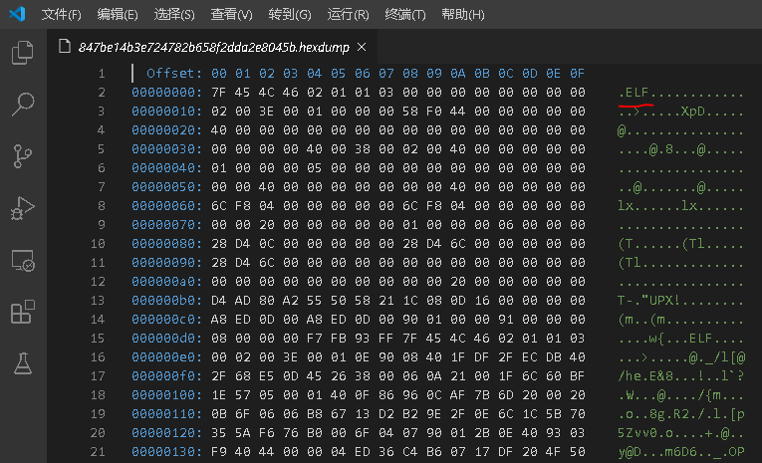The width and height of the screenshot is (762, 463).
Task: Click the .ELF ASCII text in row 00000000
Action: pos(634,93)
